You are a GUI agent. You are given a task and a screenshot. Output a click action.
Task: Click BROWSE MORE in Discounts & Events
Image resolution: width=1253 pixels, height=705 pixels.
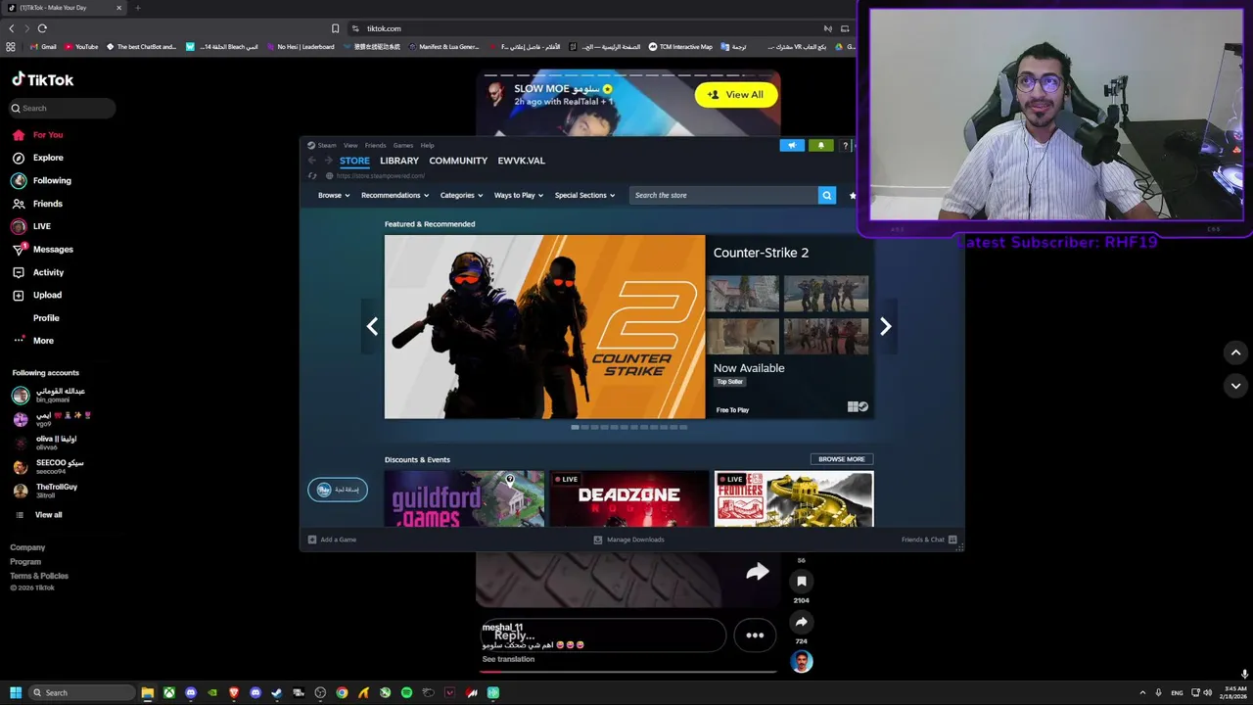[x=841, y=459]
